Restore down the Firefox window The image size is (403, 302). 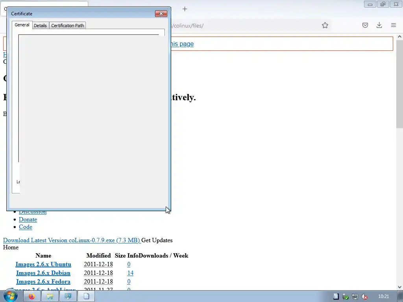click(383, 4)
